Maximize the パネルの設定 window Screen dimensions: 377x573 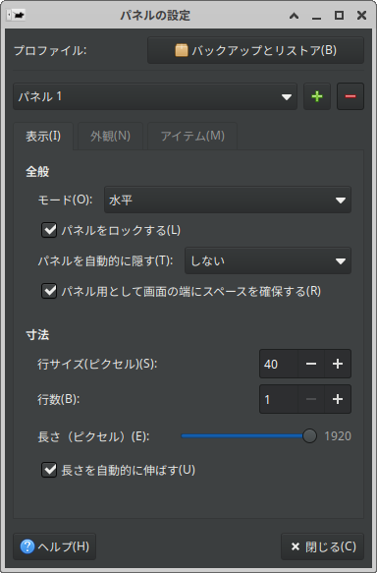[339, 16]
